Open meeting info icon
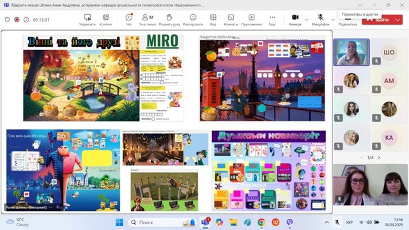The height and width of the screenshot is (230, 409). 26,20
